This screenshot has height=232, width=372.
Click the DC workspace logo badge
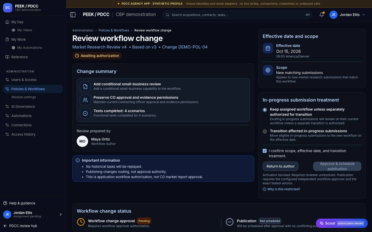click(8, 8)
